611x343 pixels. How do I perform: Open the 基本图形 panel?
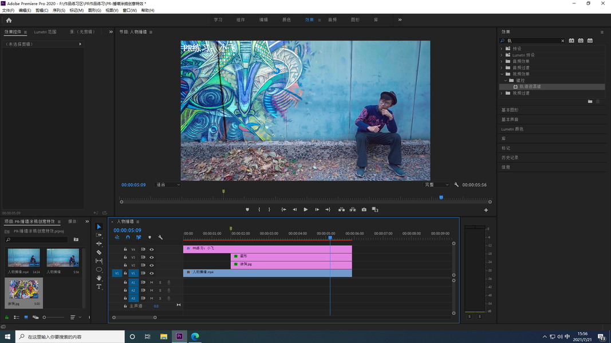coord(510,110)
